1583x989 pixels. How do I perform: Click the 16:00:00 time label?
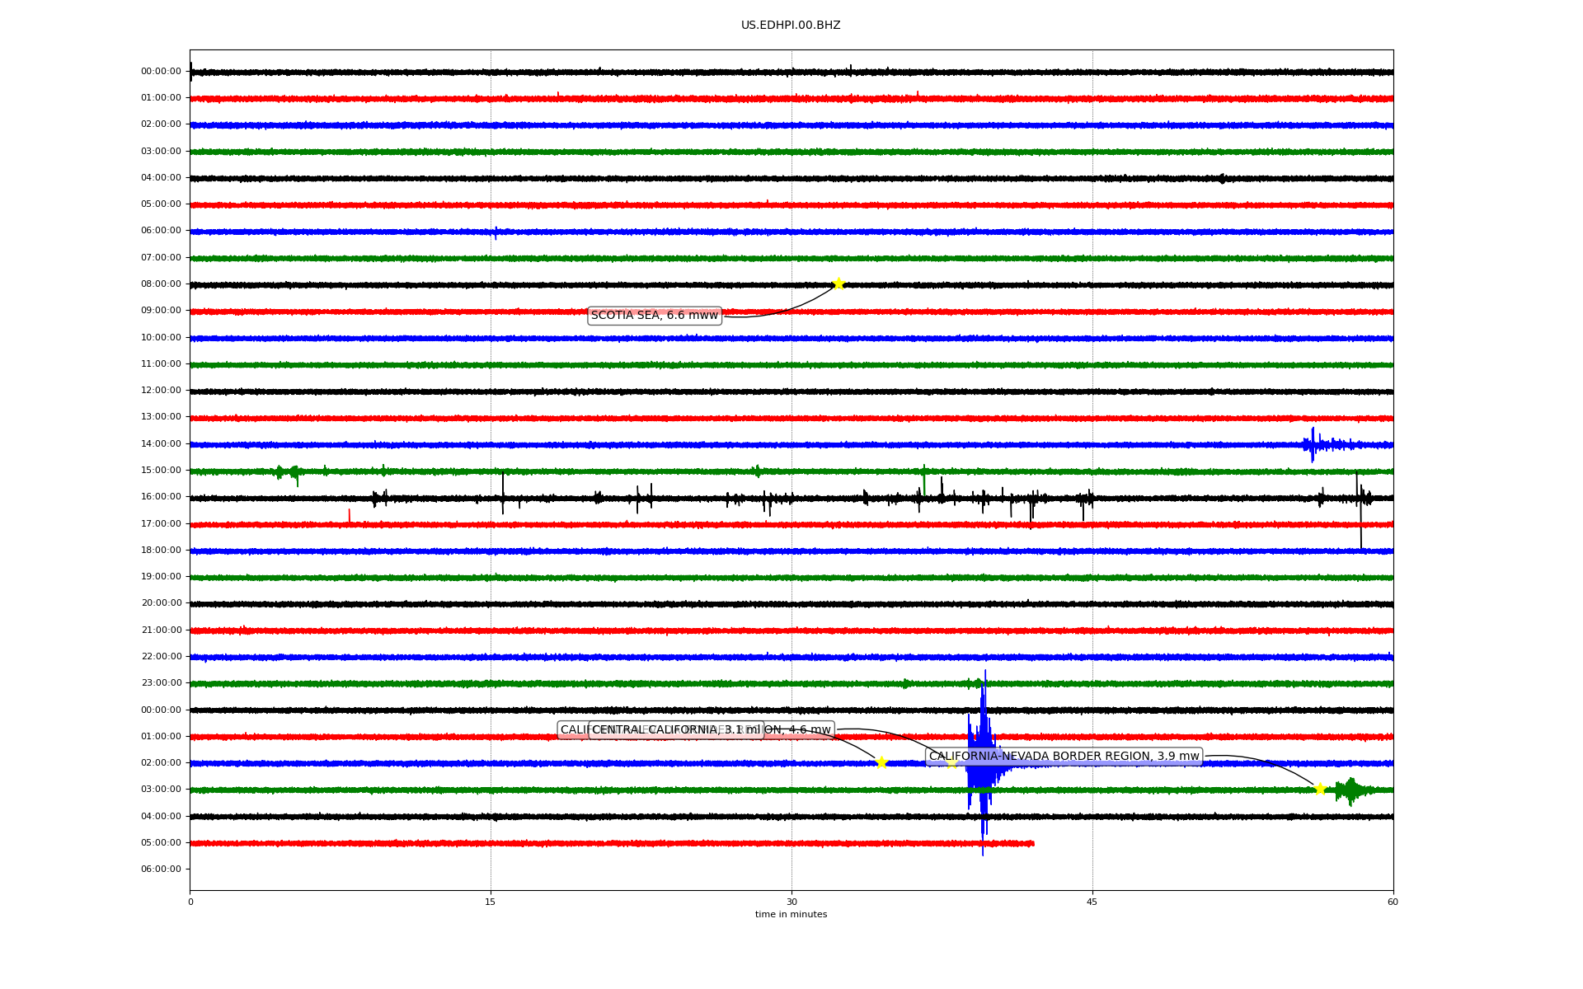click(161, 497)
